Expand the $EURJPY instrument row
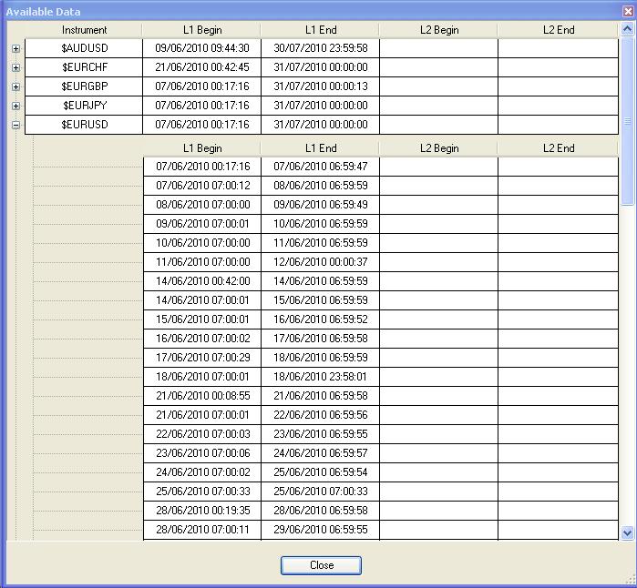Viewport: 637px width, 588px height. [15, 106]
